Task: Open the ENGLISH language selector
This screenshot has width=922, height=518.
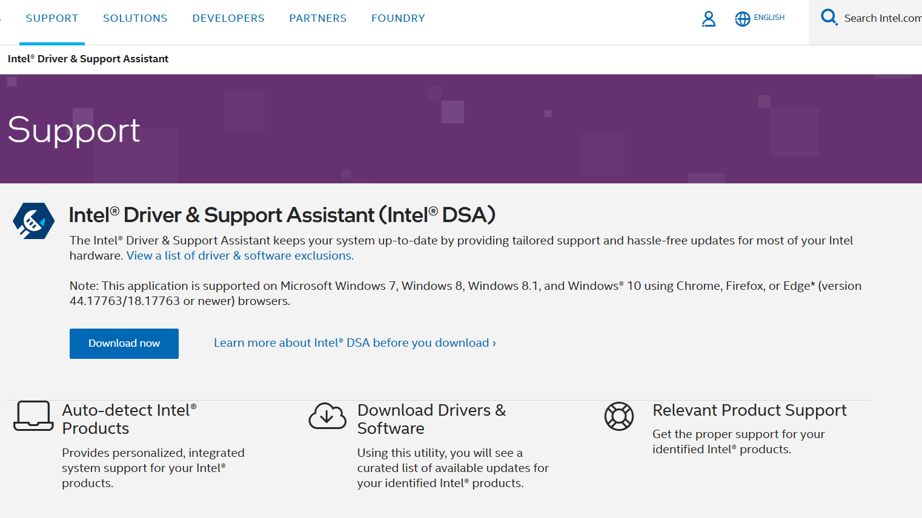Action: [769, 18]
